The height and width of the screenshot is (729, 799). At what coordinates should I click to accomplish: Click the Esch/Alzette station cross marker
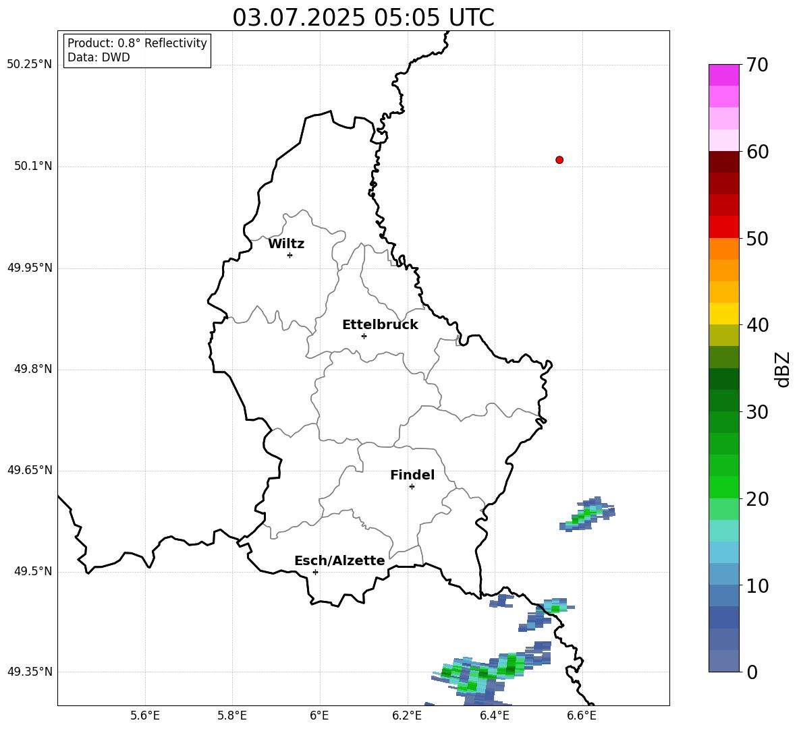[315, 572]
